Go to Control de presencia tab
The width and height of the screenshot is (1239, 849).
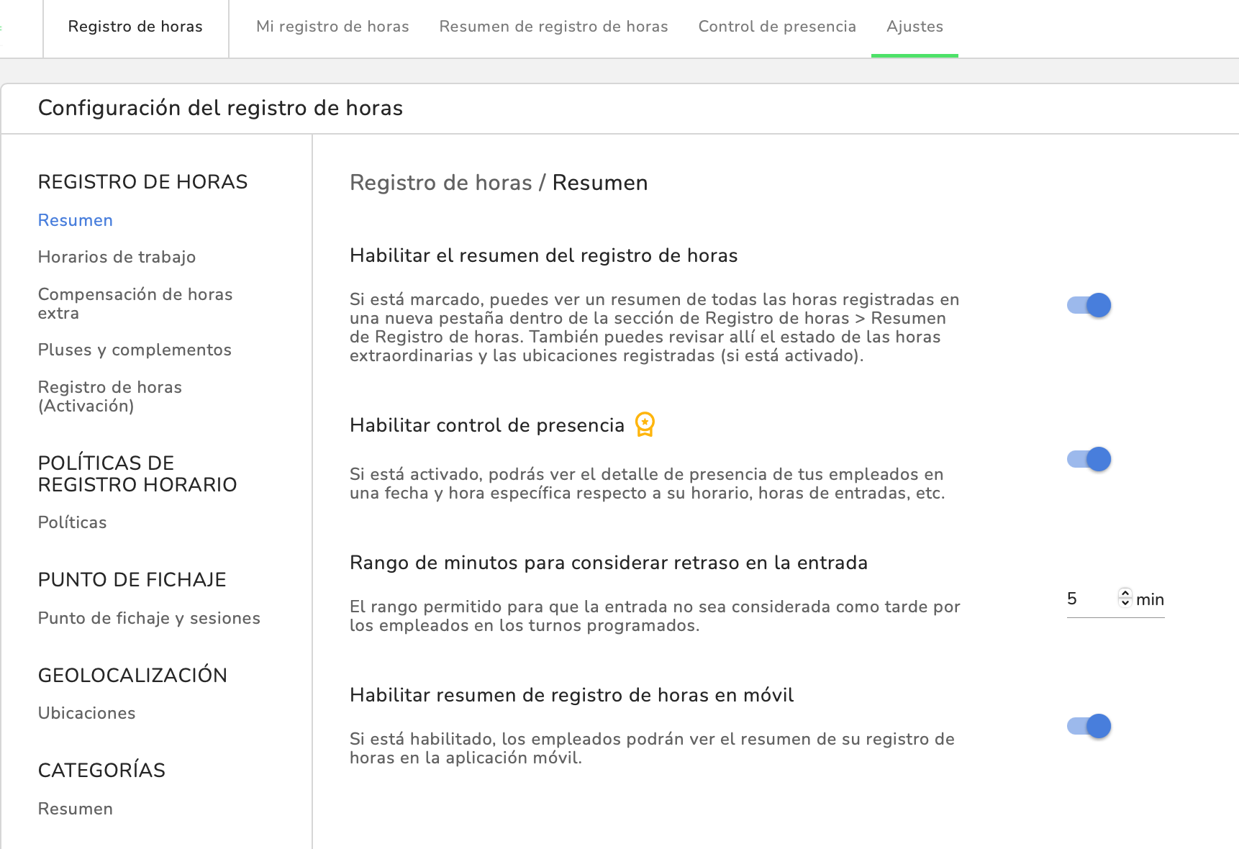click(777, 27)
